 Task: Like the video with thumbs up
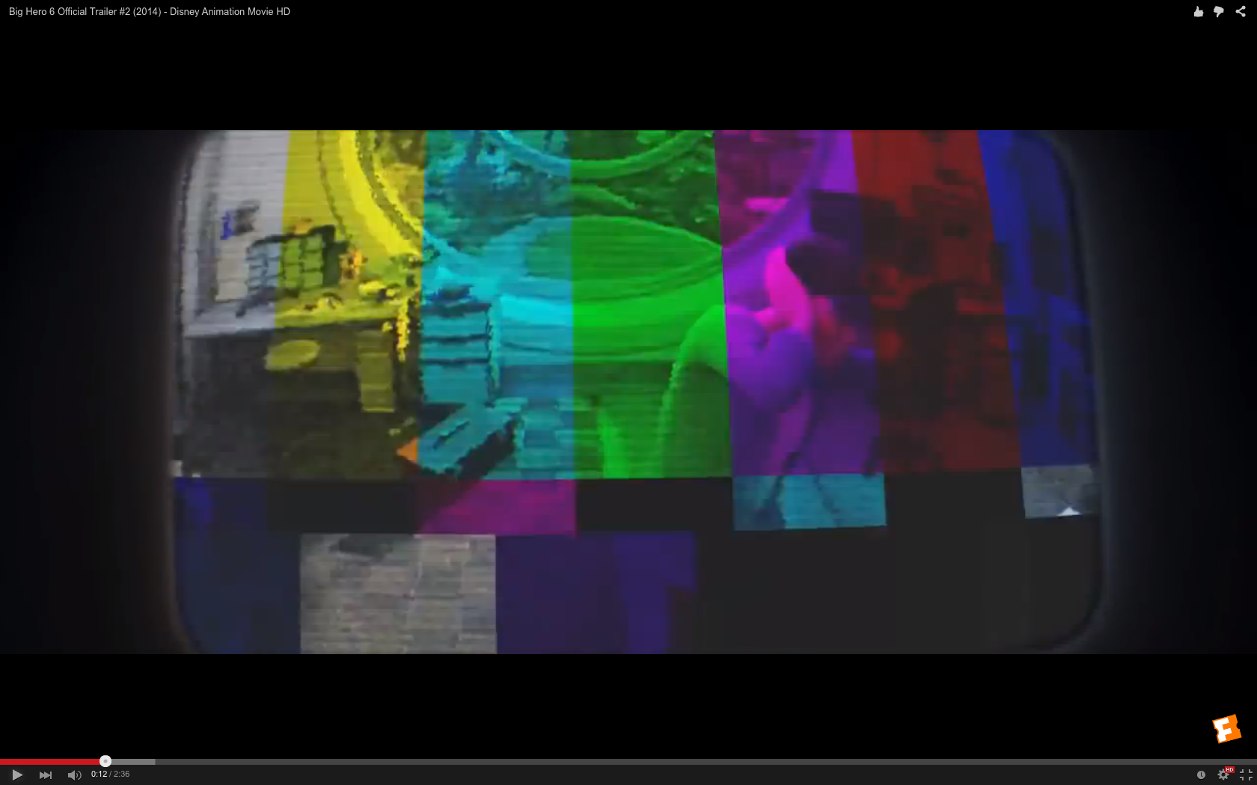click(1198, 11)
